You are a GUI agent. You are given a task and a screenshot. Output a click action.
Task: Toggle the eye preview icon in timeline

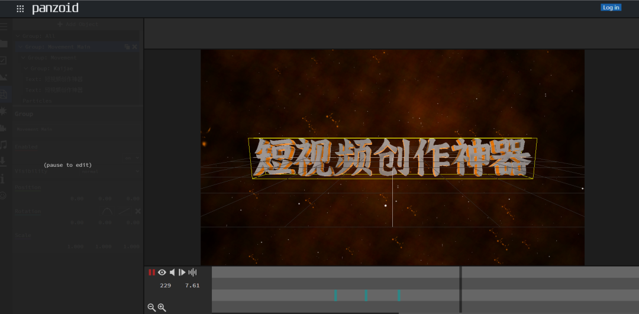click(162, 273)
